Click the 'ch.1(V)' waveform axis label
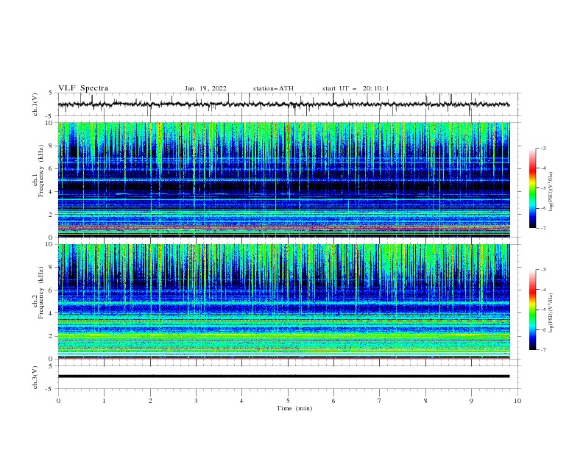583x450 pixels. pyautogui.click(x=35, y=104)
